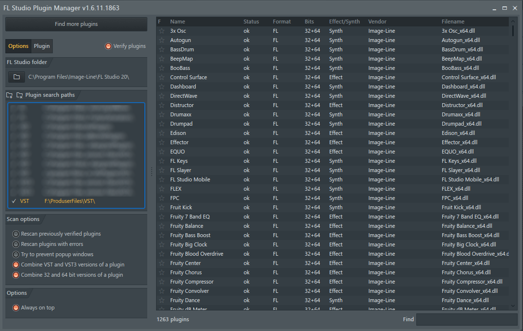523x331 pixels.
Task: Mark FL Keys as favorite
Action: click(162, 161)
